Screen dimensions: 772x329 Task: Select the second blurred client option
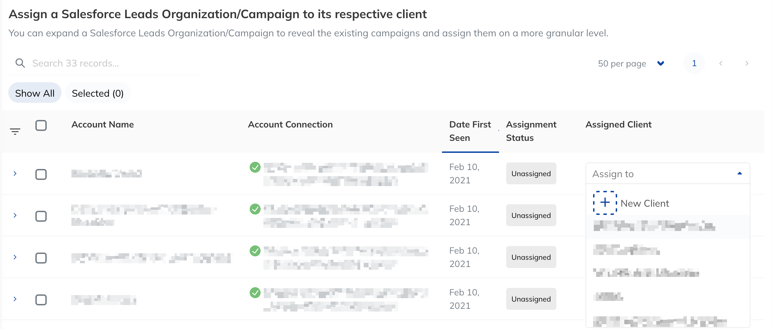click(668, 250)
